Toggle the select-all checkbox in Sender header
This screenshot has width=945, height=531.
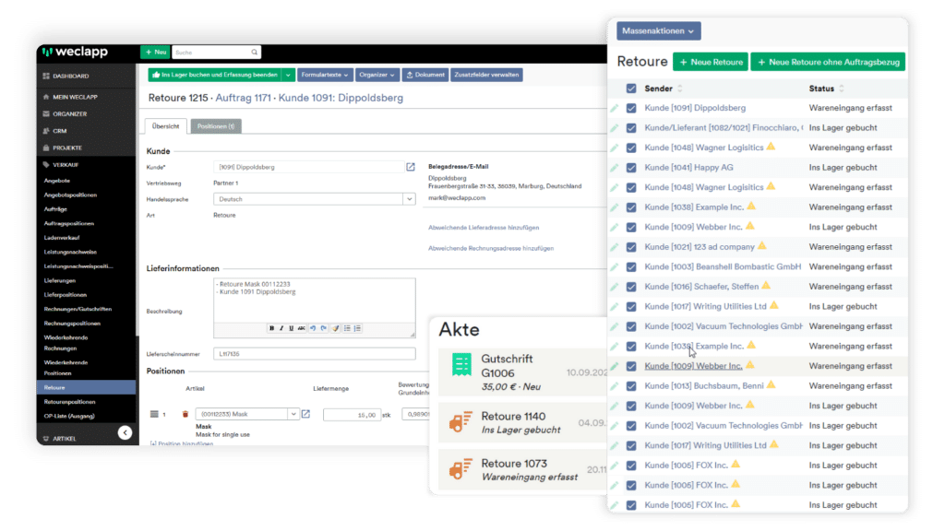[631, 88]
